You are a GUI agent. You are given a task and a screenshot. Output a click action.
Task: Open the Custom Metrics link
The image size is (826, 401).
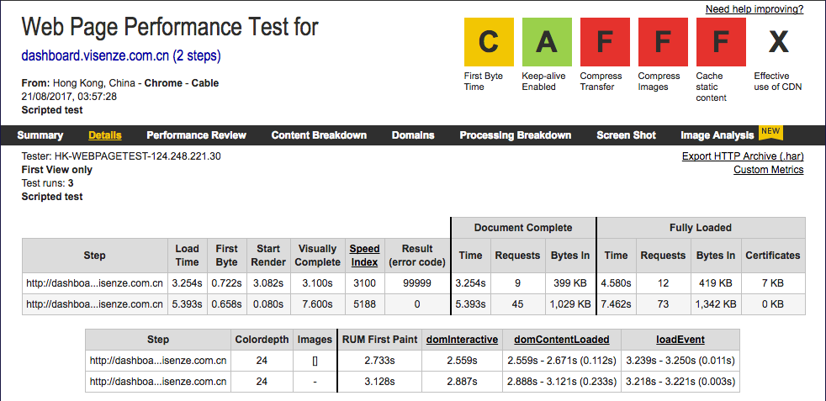(x=769, y=170)
